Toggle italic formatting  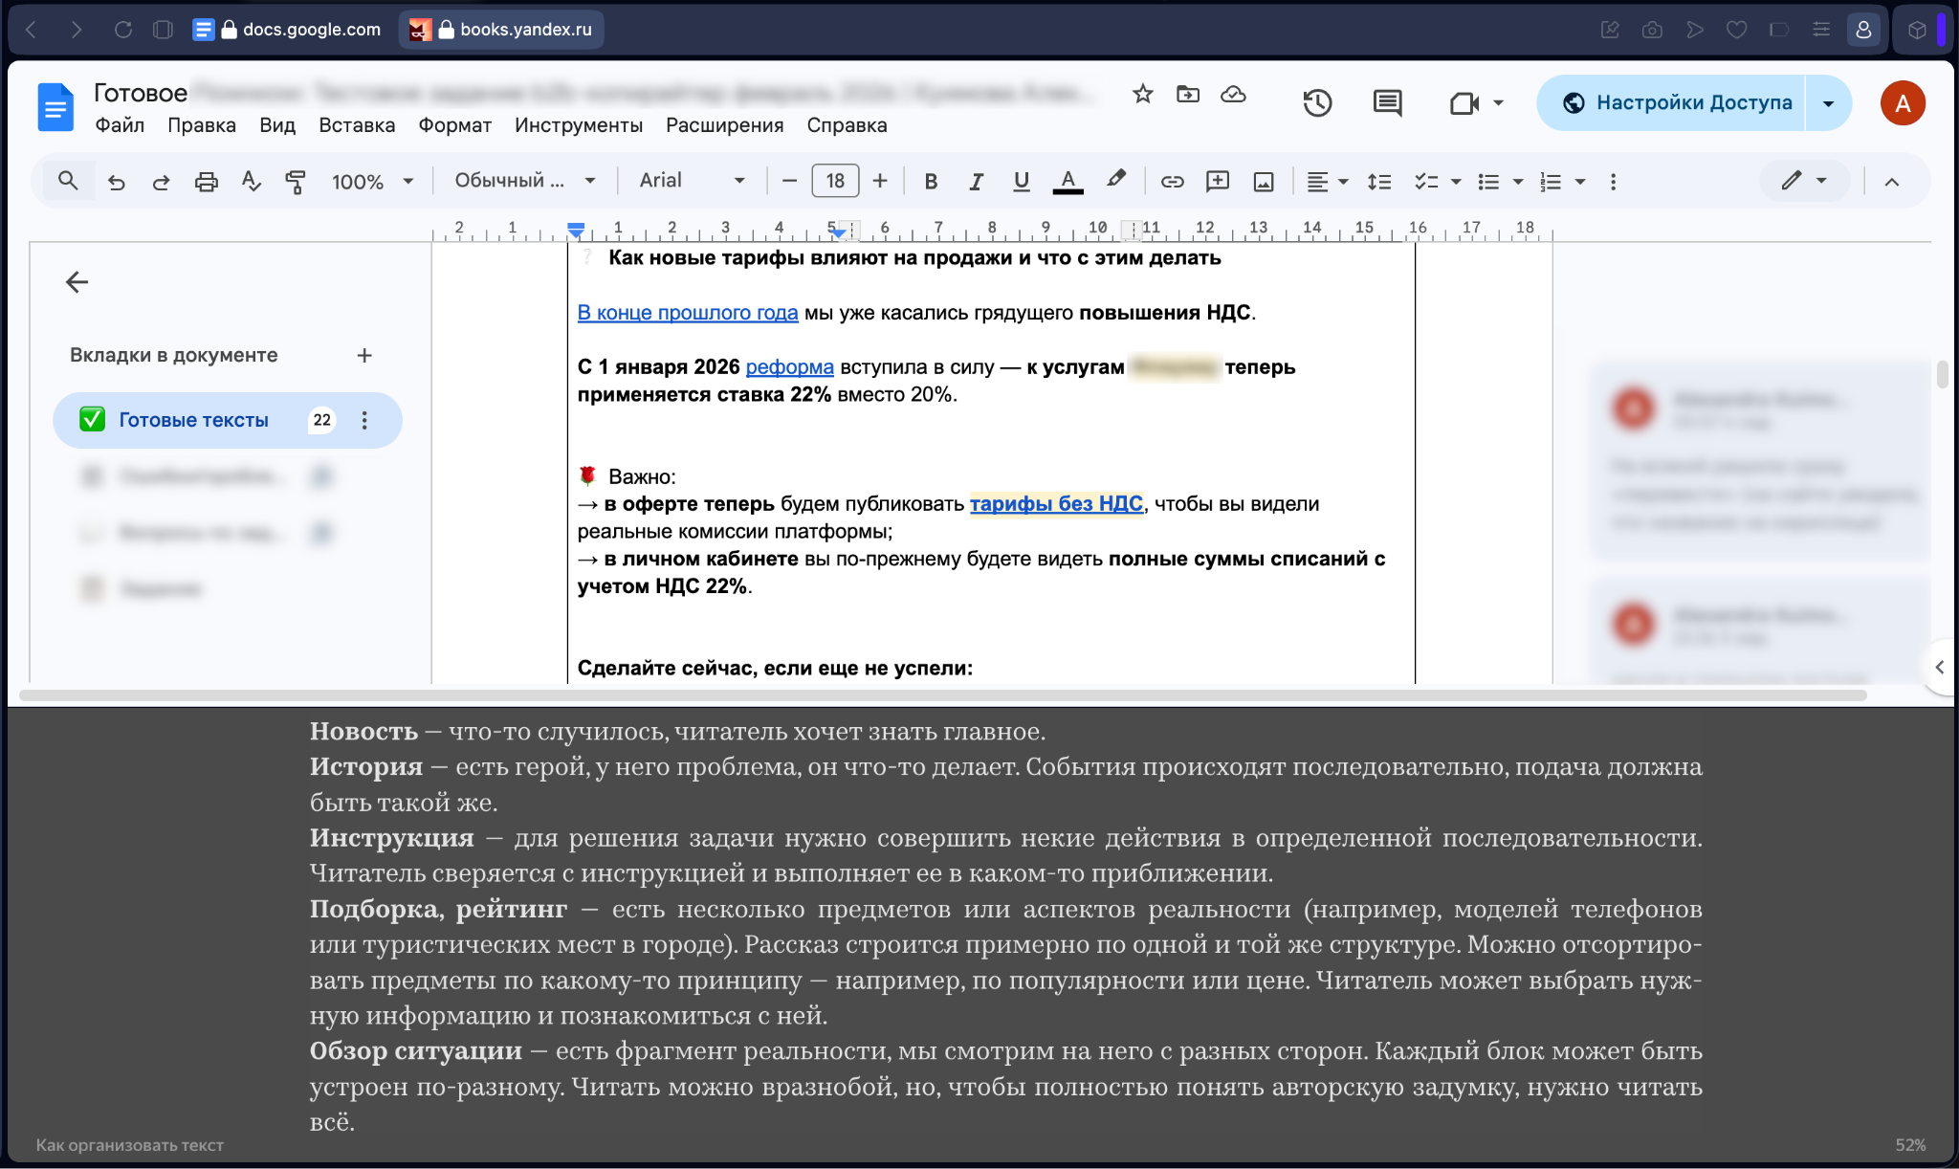tap(976, 182)
